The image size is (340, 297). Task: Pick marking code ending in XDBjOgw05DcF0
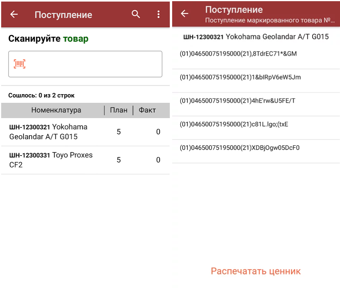tap(239, 148)
